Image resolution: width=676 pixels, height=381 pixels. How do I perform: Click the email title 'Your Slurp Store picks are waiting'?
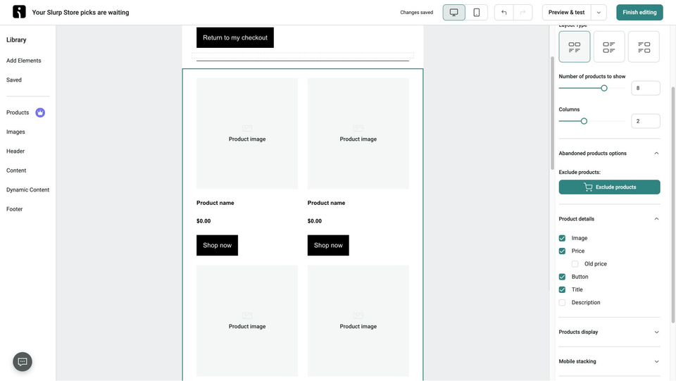point(80,13)
